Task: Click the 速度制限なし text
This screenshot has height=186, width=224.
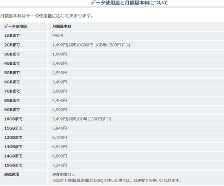Action: pyautogui.click(x=63, y=174)
